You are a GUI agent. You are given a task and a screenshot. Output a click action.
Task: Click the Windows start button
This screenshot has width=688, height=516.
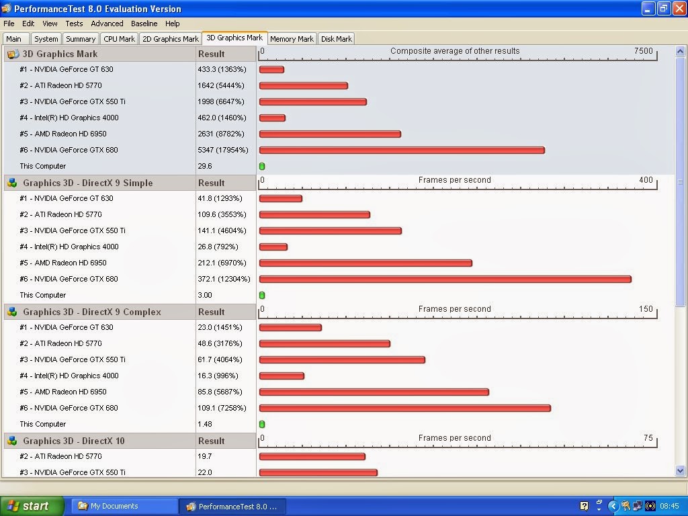(32, 506)
